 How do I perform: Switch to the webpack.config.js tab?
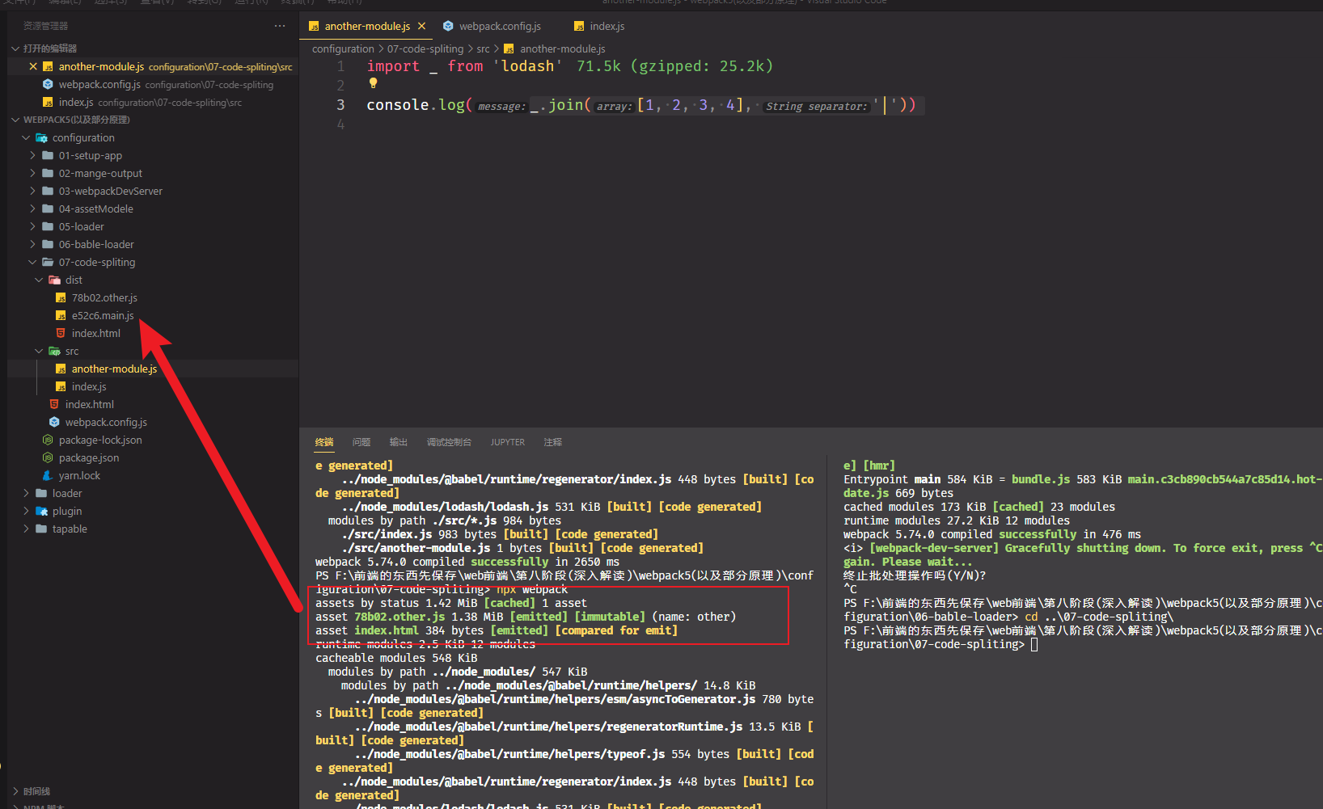click(499, 27)
